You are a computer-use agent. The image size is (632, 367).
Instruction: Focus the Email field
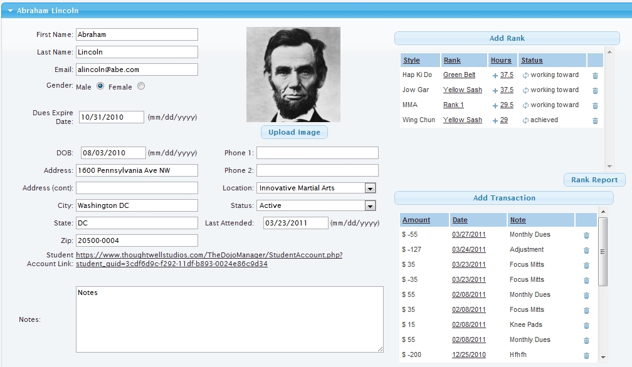137,70
